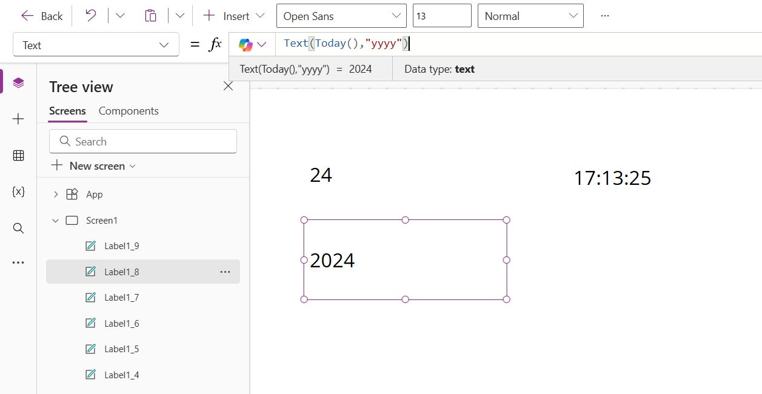762x394 pixels.
Task: Click the fx symbol beside formula bar
Action: coord(215,44)
